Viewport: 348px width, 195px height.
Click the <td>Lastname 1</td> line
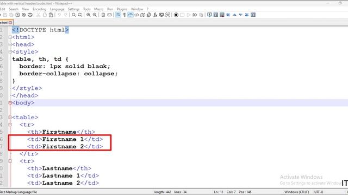click(63, 175)
